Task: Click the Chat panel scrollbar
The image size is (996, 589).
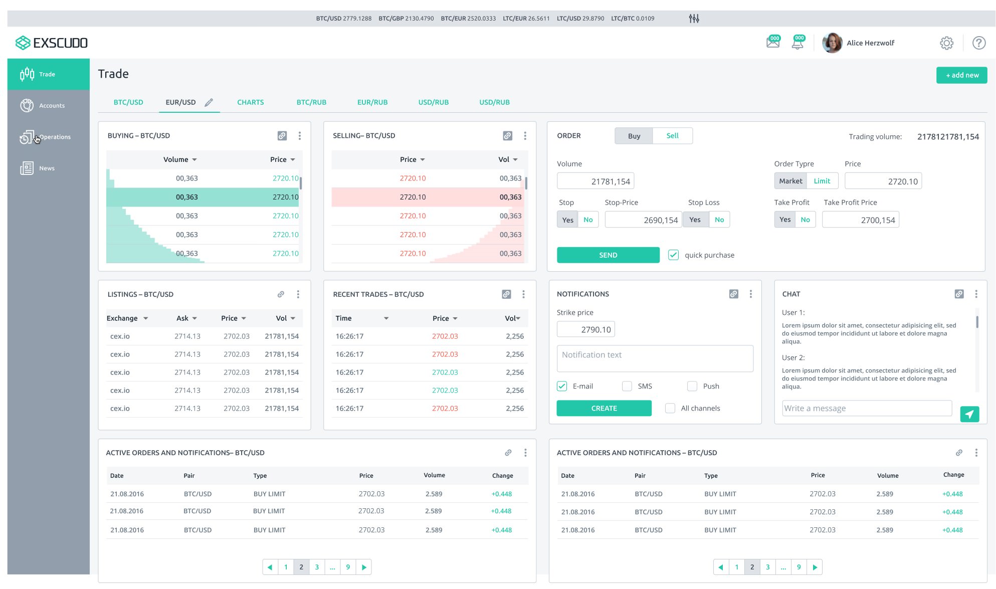Action: pos(977,322)
